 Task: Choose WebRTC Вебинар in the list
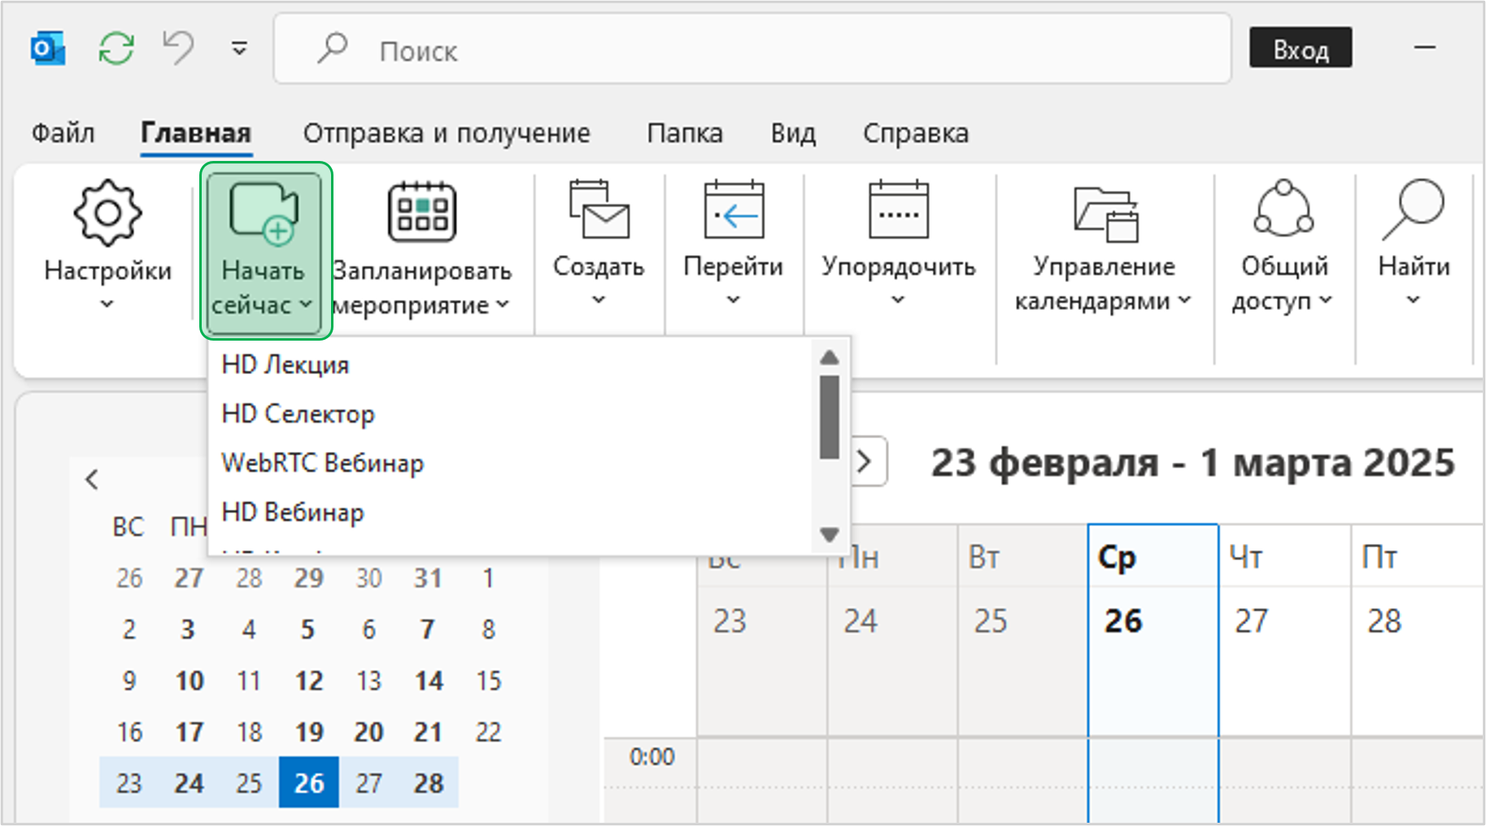[323, 463]
